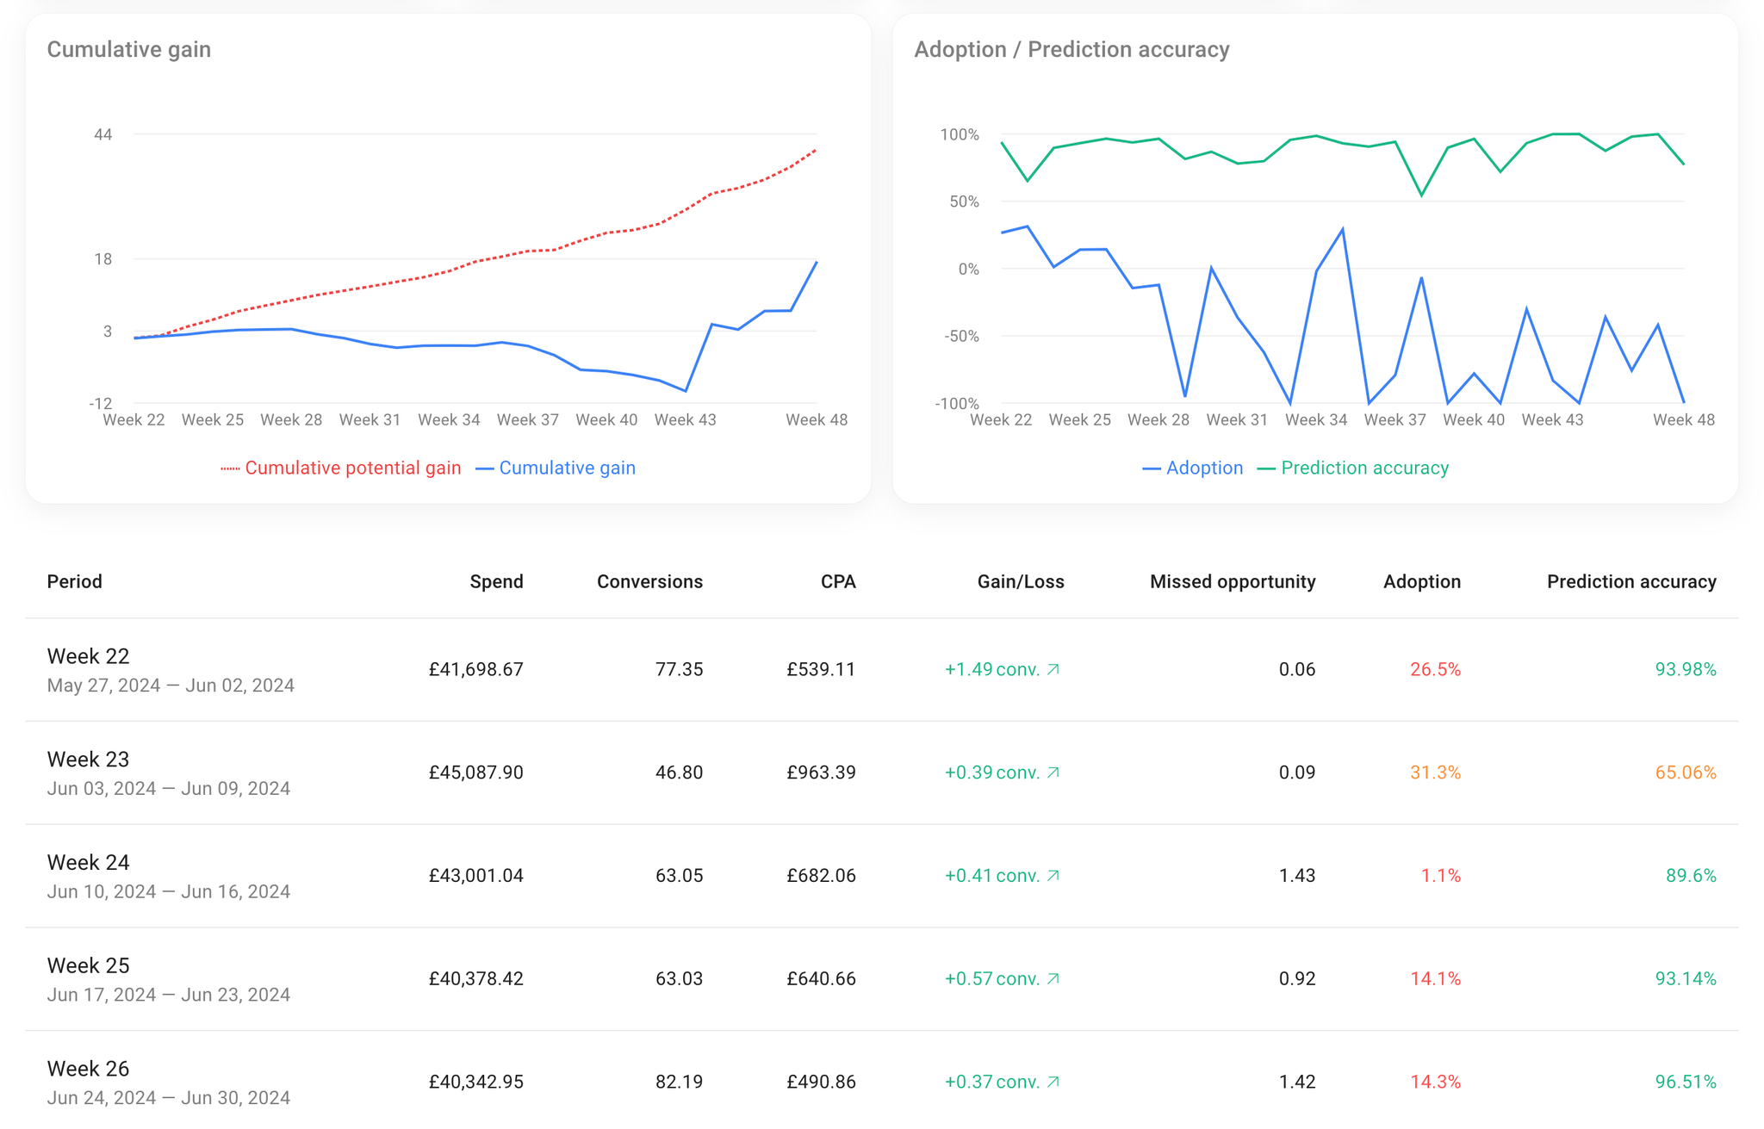Viewport: 1764px width, 1129px height.
Task: Toggle the Adoption legend series
Action: click(1193, 468)
